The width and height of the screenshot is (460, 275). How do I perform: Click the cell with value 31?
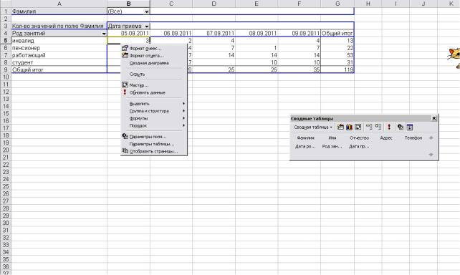tap(337, 63)
